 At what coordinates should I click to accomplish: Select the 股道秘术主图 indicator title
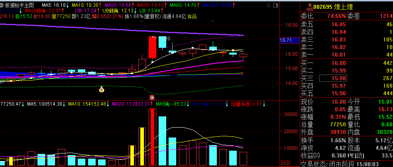tap(20, 5)
